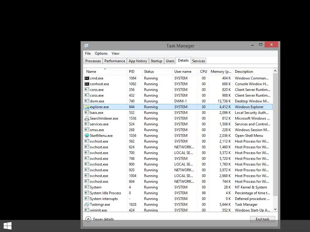Switch to the Performance tab

coord(115,61)
